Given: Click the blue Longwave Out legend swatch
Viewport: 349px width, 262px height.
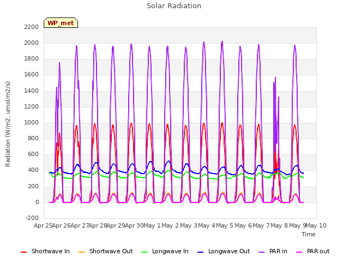Looking at the screenshot, I should [200, 252].
